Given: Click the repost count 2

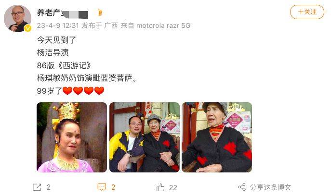Looking at the screenshot, I should (x=49, y=187).
